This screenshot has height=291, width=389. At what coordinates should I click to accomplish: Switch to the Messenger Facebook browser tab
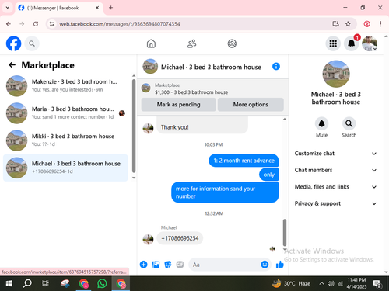59,8
